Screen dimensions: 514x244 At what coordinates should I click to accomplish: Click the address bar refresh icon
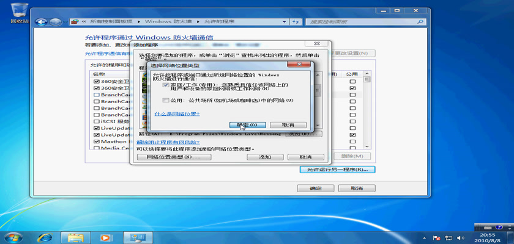point(295,22)
